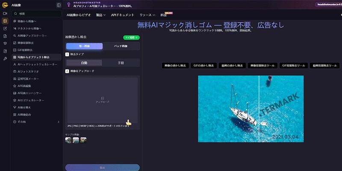This screenshot has height=171, width=342.
Task: Open AIロゴジェネレーター in sidebar
Action: [36, 100]
